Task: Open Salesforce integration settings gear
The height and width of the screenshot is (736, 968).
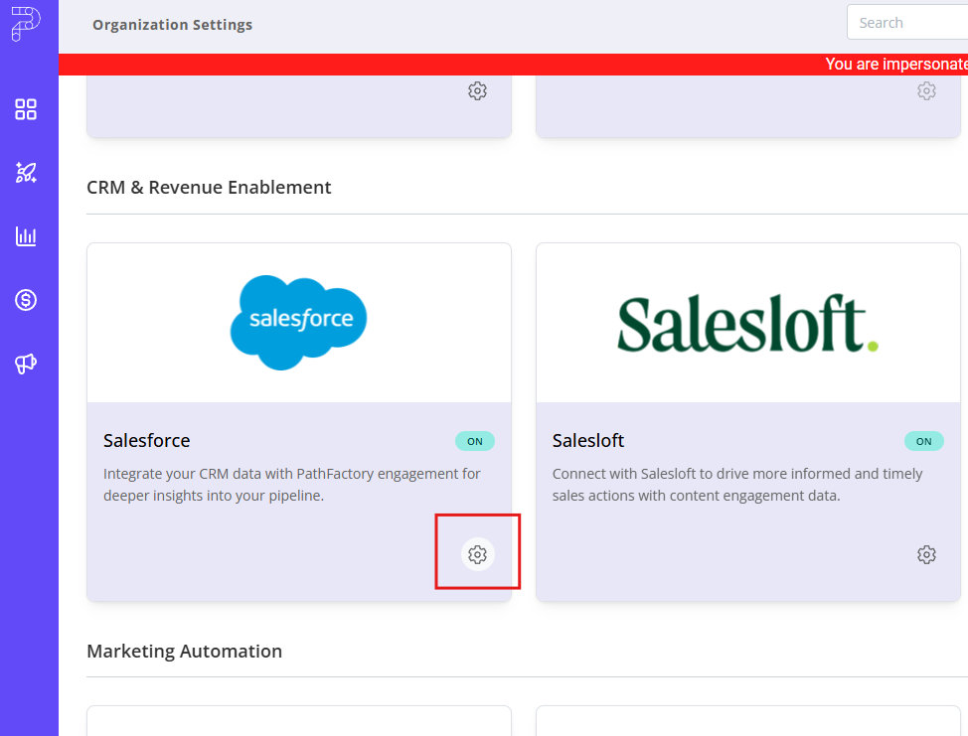Action: click(x=477, y=554)
